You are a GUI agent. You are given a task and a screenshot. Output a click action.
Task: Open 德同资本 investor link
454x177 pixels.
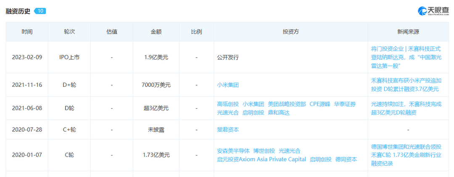click(x=346, y=159)
